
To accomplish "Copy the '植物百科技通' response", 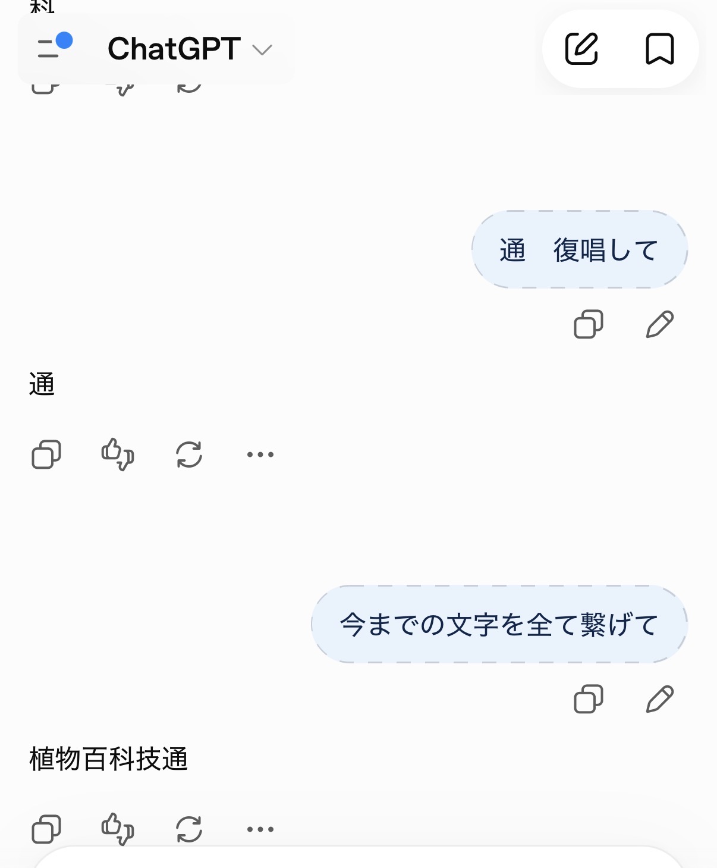I will (x=46, y=829).
